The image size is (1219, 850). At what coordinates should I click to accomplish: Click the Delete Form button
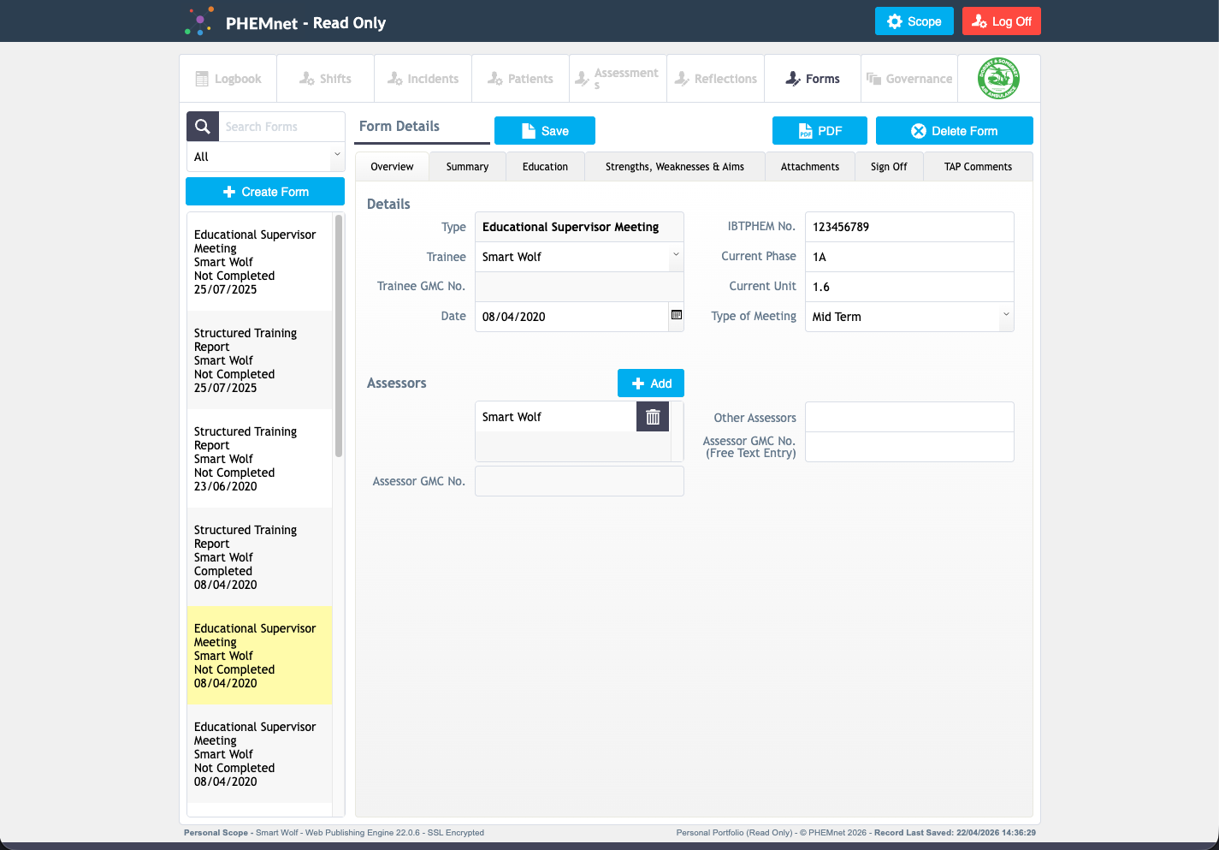[955, 131]
